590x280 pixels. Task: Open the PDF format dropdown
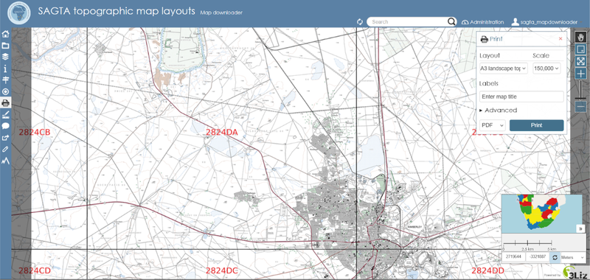pos(492,125)
